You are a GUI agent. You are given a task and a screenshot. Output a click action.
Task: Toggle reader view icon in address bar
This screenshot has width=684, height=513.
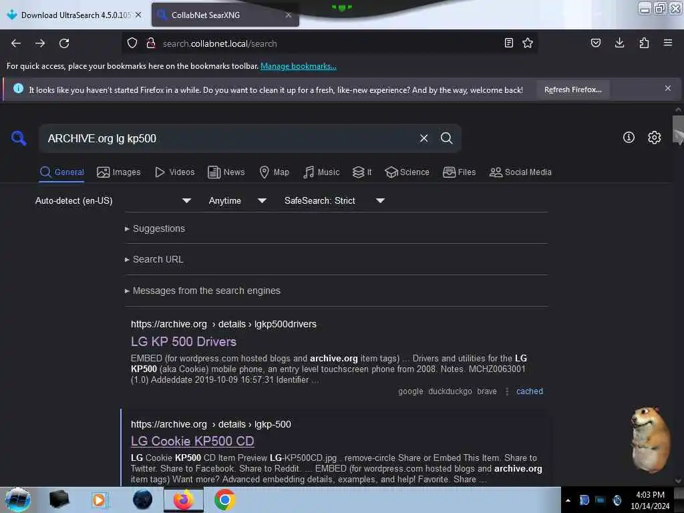click(508, 43)
